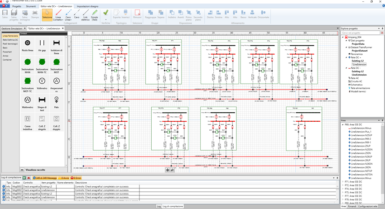Pick the Cassa induttiva symbol
The width and height of the screenshot is (385, 209).
point(28,123)
